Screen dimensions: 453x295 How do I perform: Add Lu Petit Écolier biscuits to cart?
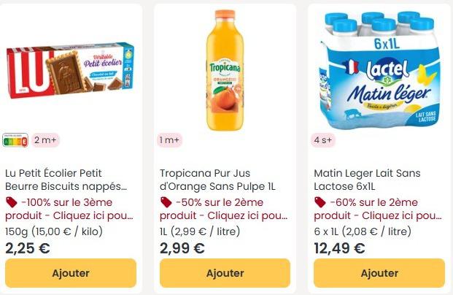click(71, 273)
